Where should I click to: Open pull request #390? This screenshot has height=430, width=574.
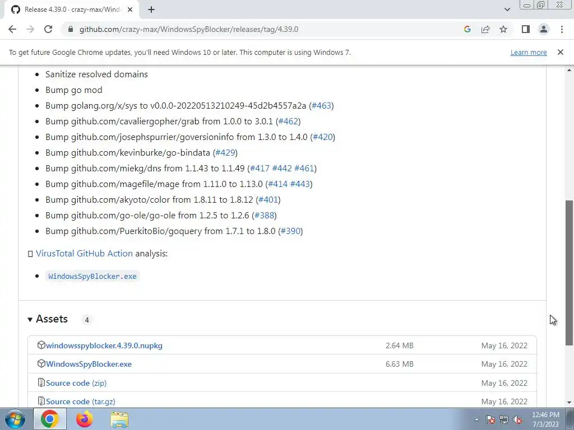tap(290, 231)
